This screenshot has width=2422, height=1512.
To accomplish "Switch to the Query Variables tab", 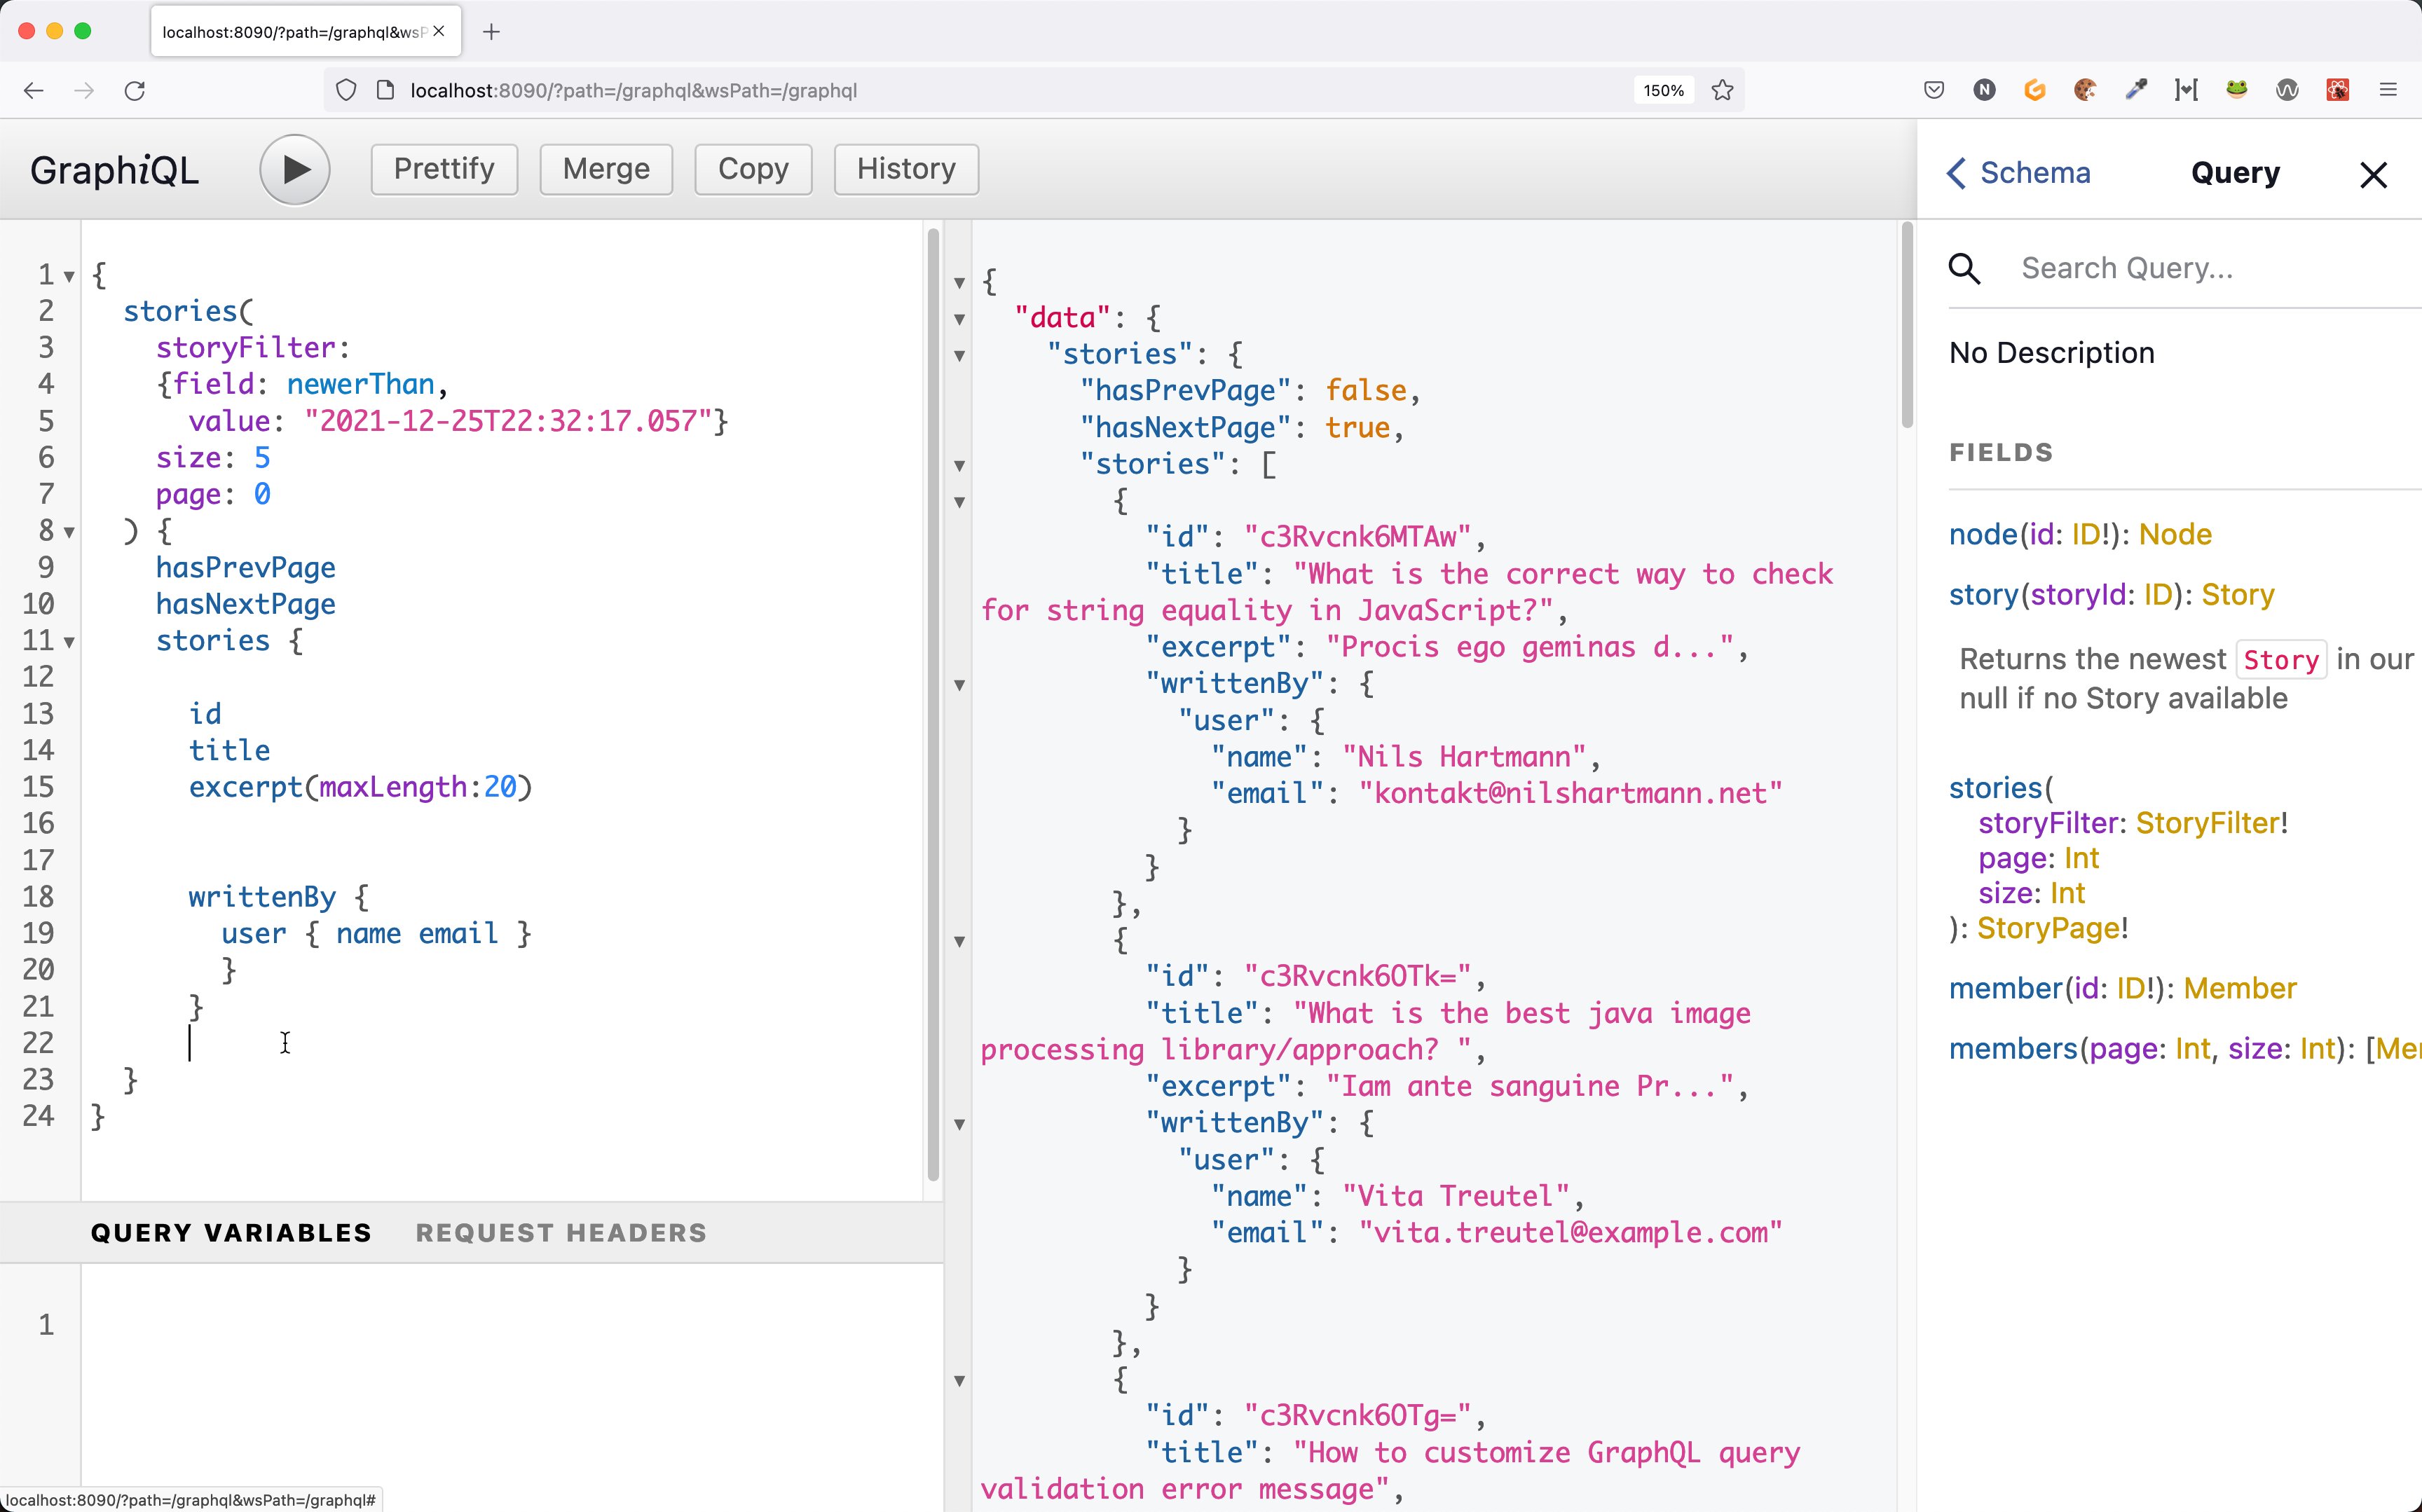I will pos(231,1232).
